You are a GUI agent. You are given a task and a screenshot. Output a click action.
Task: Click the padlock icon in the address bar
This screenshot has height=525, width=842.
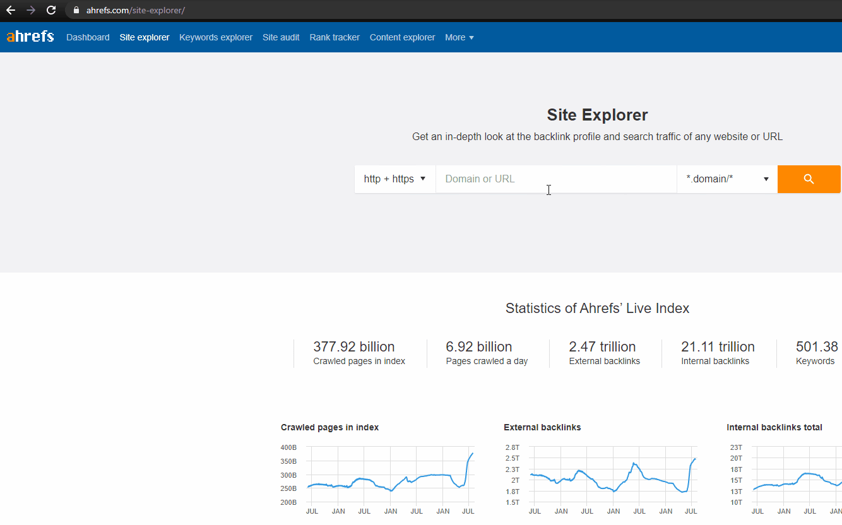click(x=76, y=10)
